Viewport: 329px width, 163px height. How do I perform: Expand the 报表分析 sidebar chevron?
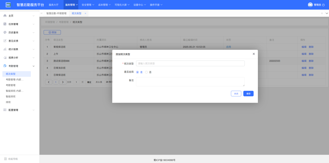coord(33,58)
